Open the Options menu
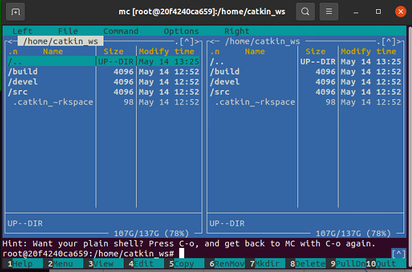Viewport: 412px width, 272px height. (181, 31)
